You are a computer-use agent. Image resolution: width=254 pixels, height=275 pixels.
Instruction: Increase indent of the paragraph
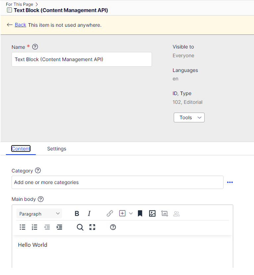59,227
